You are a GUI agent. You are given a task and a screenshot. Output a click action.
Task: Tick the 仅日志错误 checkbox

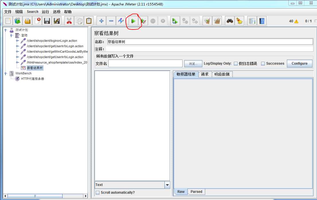pos(236,64)
